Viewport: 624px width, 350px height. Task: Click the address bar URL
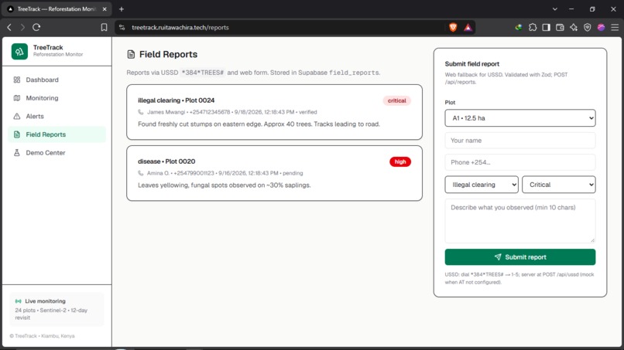point(180,27)
